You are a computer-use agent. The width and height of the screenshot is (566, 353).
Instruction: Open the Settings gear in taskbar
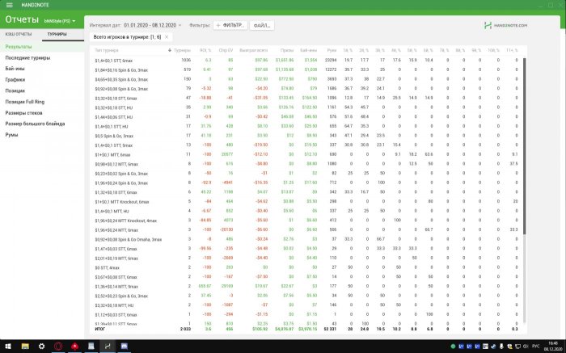[41, 347]
